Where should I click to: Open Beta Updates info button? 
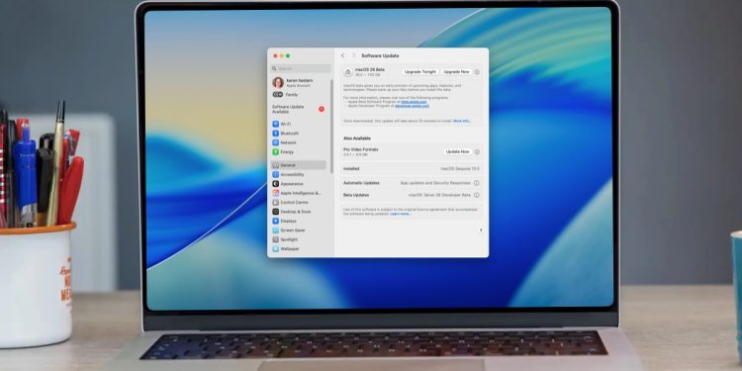(477, 195)
